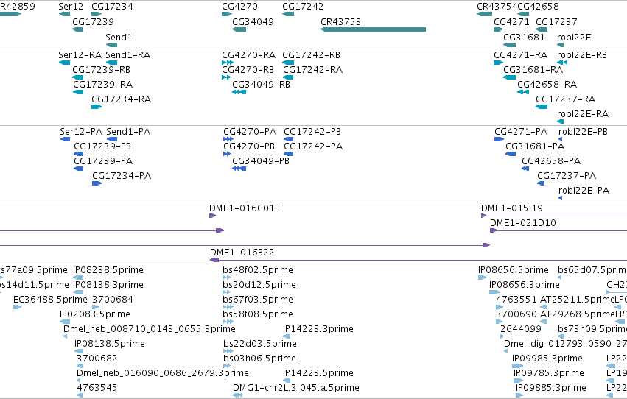The image size is (627, 399).
Task: Click the CG31681 gene glyph
Action: coord(509,45)
